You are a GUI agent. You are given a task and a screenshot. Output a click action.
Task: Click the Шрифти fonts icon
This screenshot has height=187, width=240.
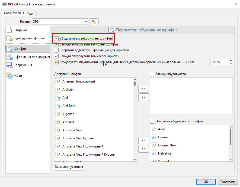(9, 49)
